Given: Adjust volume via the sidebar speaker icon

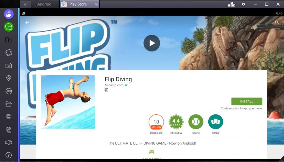Looking at the screenshot, I should (9, 142).
